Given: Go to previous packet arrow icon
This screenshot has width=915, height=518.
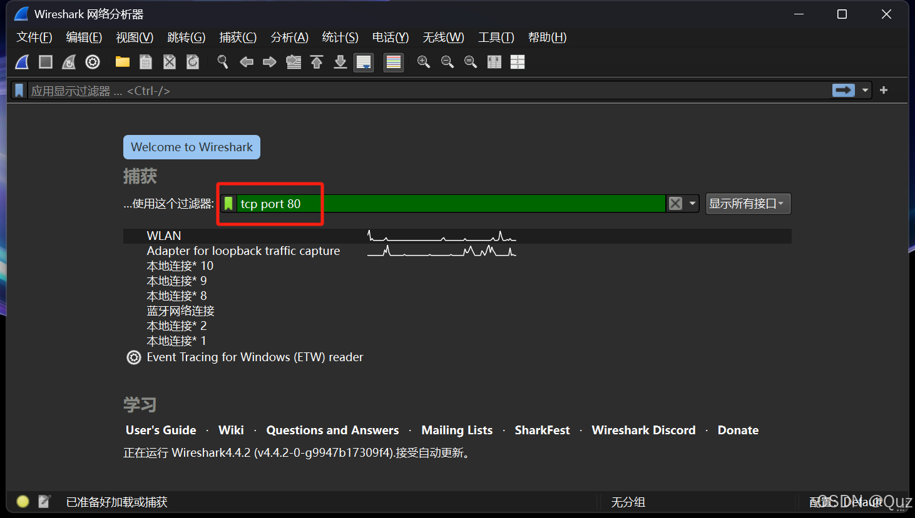Looking at the screenshot, I should click(247, 62).
